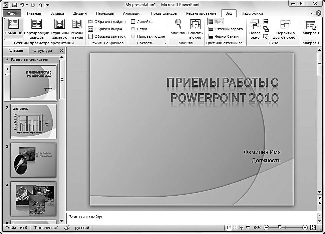Image resolution: width=325 pixels, height=234 pixels.
Task: Click previous slide double arrow in scrollbar
Action: tap(320, 198)
